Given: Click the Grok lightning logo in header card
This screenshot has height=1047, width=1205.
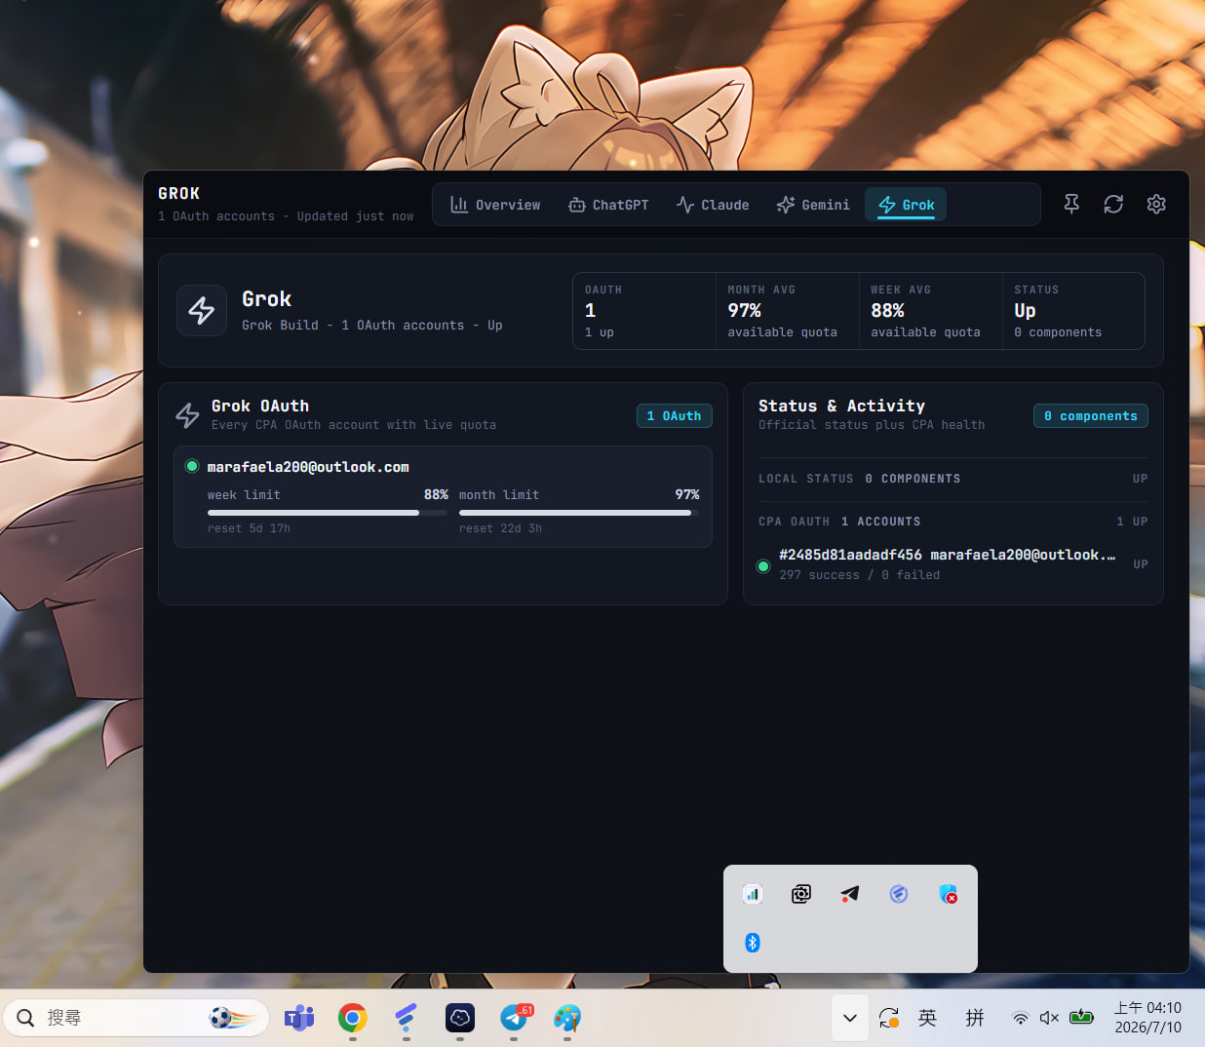Looking at the screenshot, I should [x=202, y=311].
